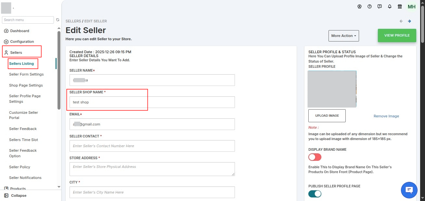
Task: Click the VIEW PROFILE button
Action: pyautogui.click(x=397, y=35)
